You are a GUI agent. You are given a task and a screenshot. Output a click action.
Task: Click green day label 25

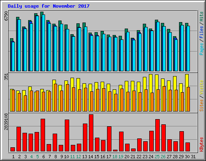[157, 157]
